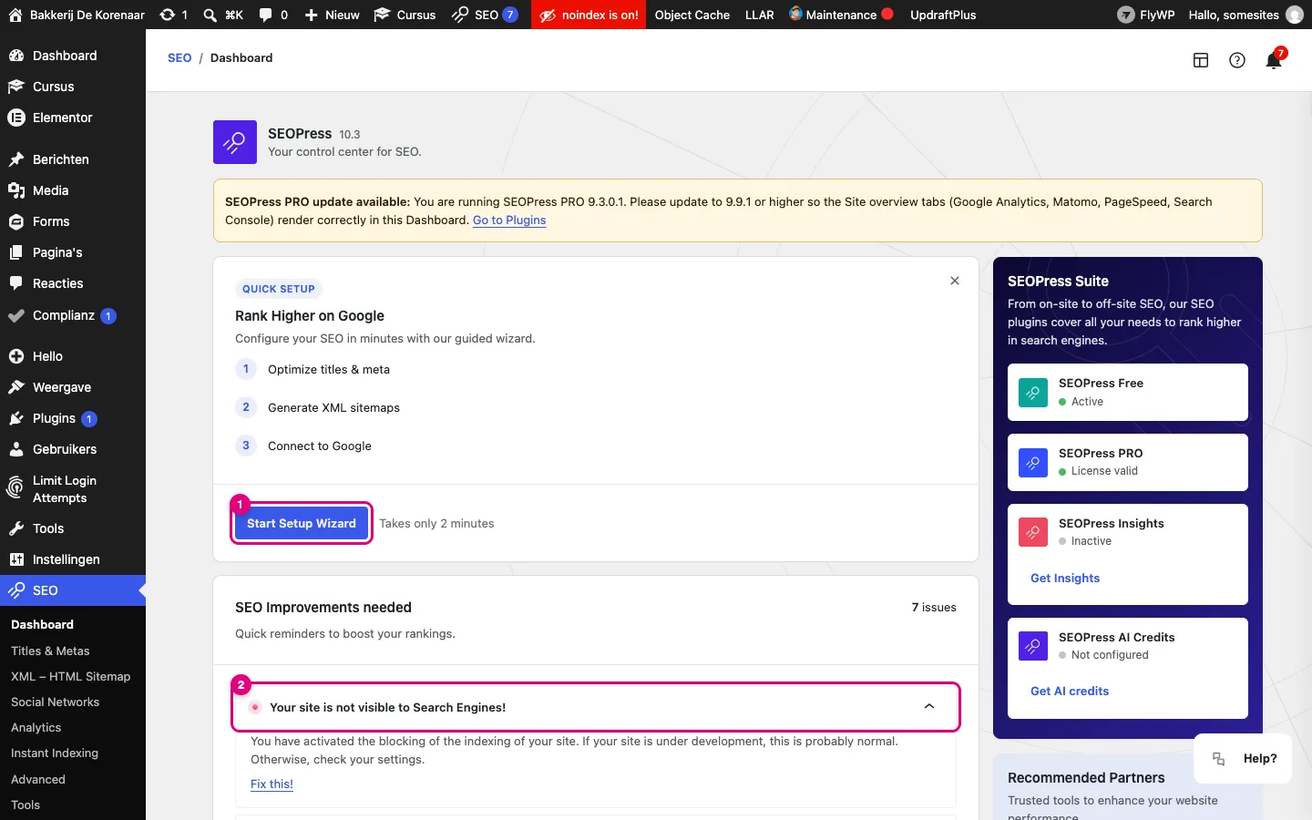
Task: Open the Help floating button
Action: coord(1243,758)
